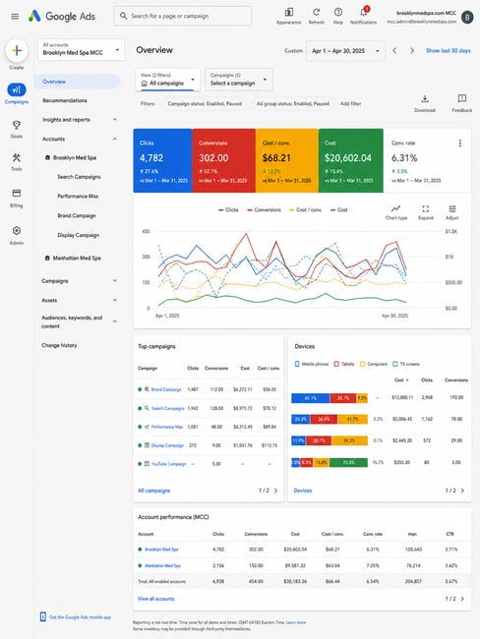Open Change history
This screenshot has height=639, width=480.
coord(59,345)
